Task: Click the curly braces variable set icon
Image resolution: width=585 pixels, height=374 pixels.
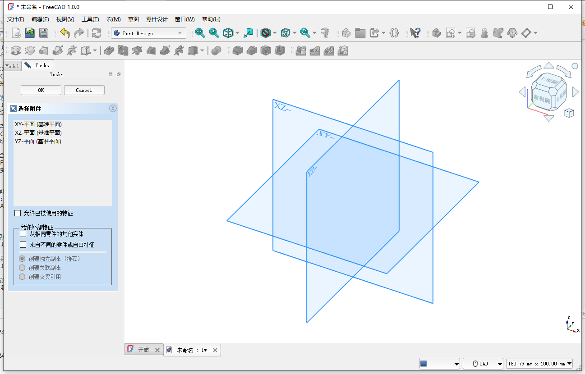Action: click(394, 33)
